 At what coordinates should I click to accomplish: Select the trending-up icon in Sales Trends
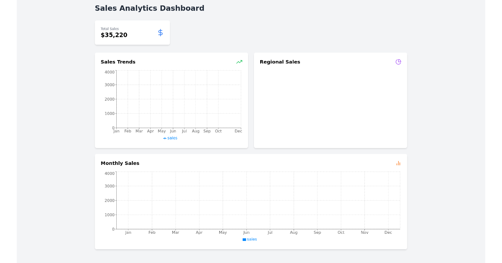pos(239,62)
